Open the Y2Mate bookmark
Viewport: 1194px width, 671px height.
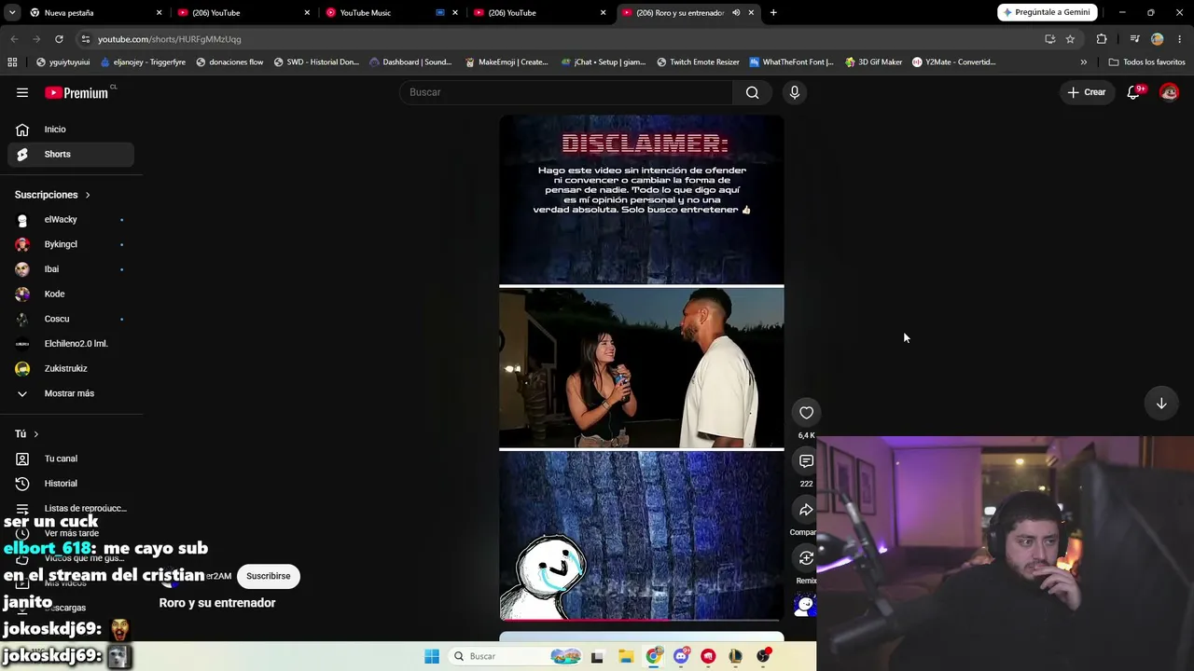[x=954, y=62]
